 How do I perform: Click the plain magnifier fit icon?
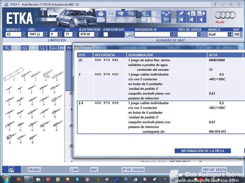pos(42,48)
